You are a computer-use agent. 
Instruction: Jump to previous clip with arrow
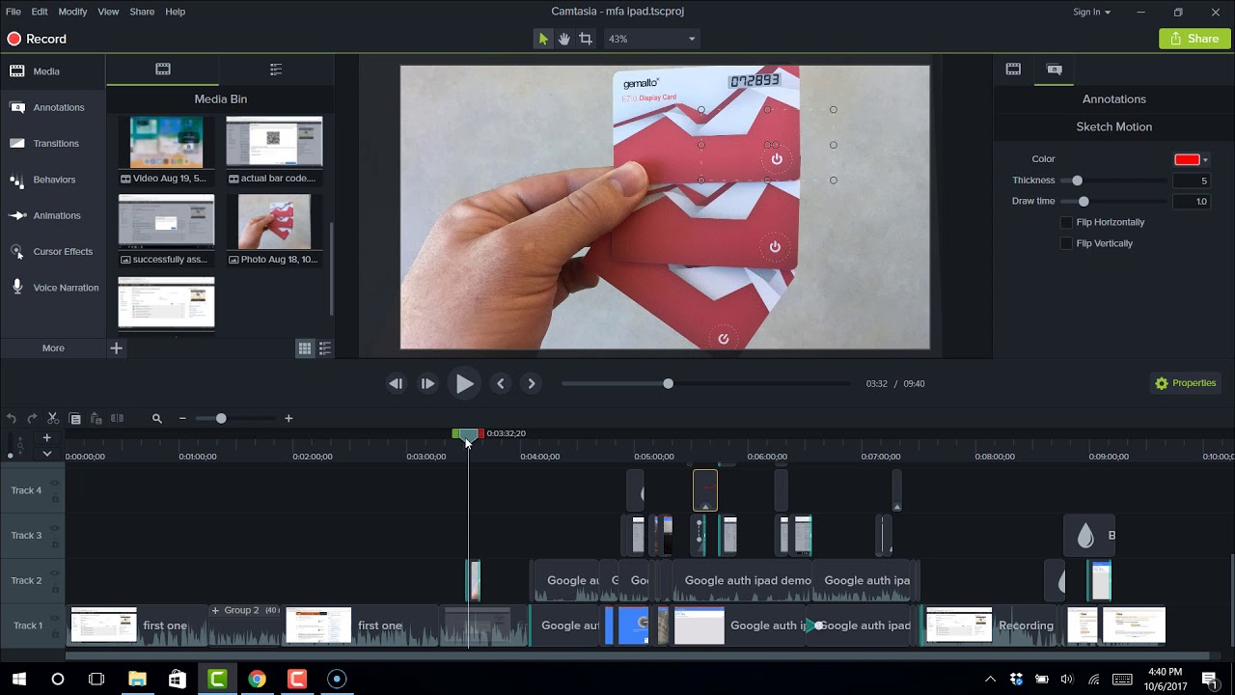(x=500, y=383)
